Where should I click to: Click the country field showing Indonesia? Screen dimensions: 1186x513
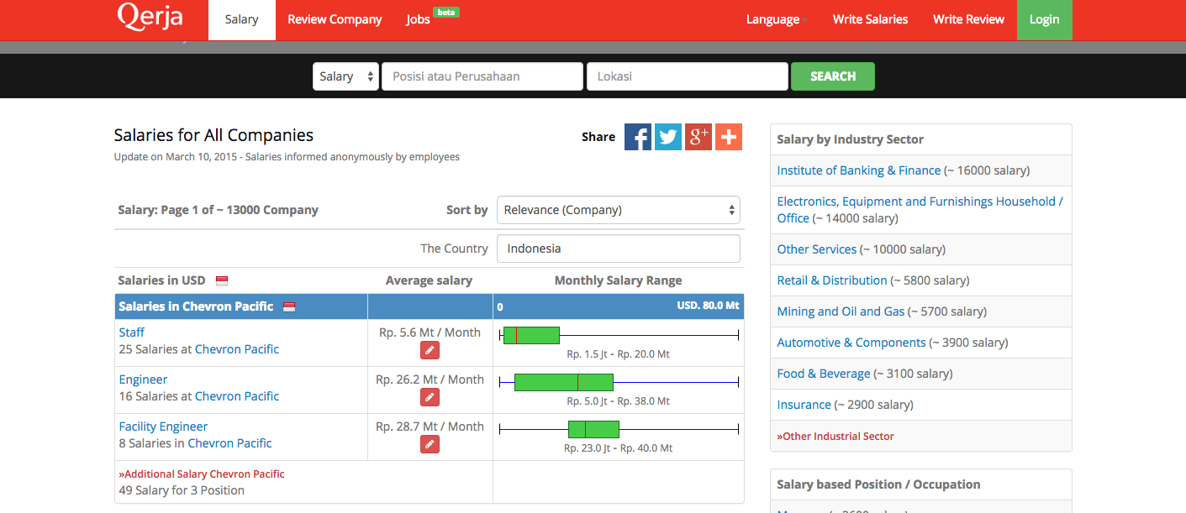(x=619, y=249)
